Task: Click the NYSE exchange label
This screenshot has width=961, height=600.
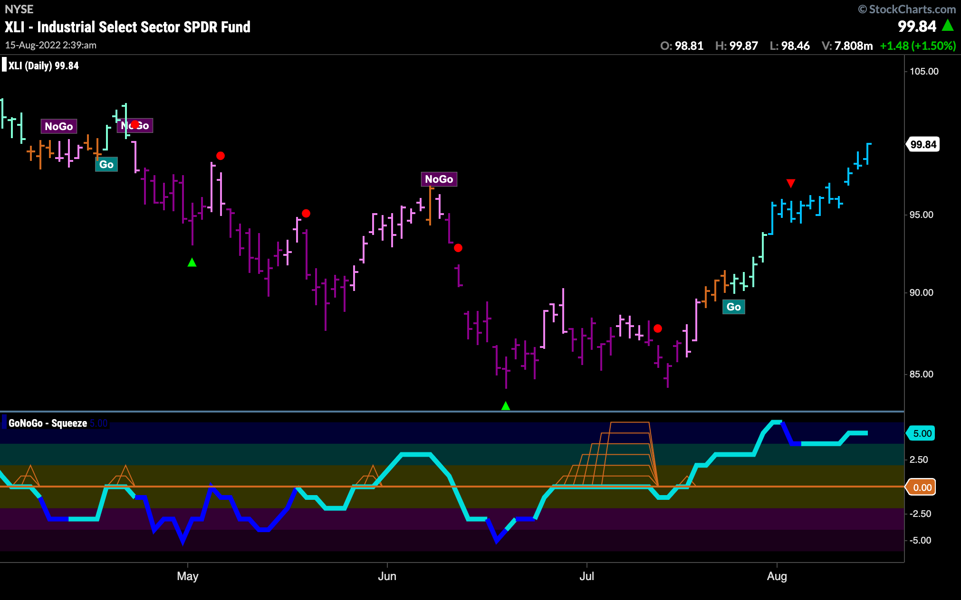Action: pos(19,9)
